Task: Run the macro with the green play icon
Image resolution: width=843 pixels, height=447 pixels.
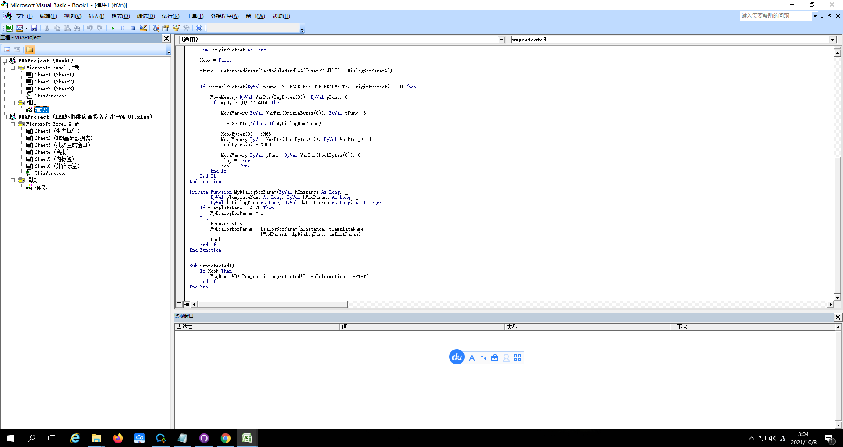Action: click(x=112, y=28)
